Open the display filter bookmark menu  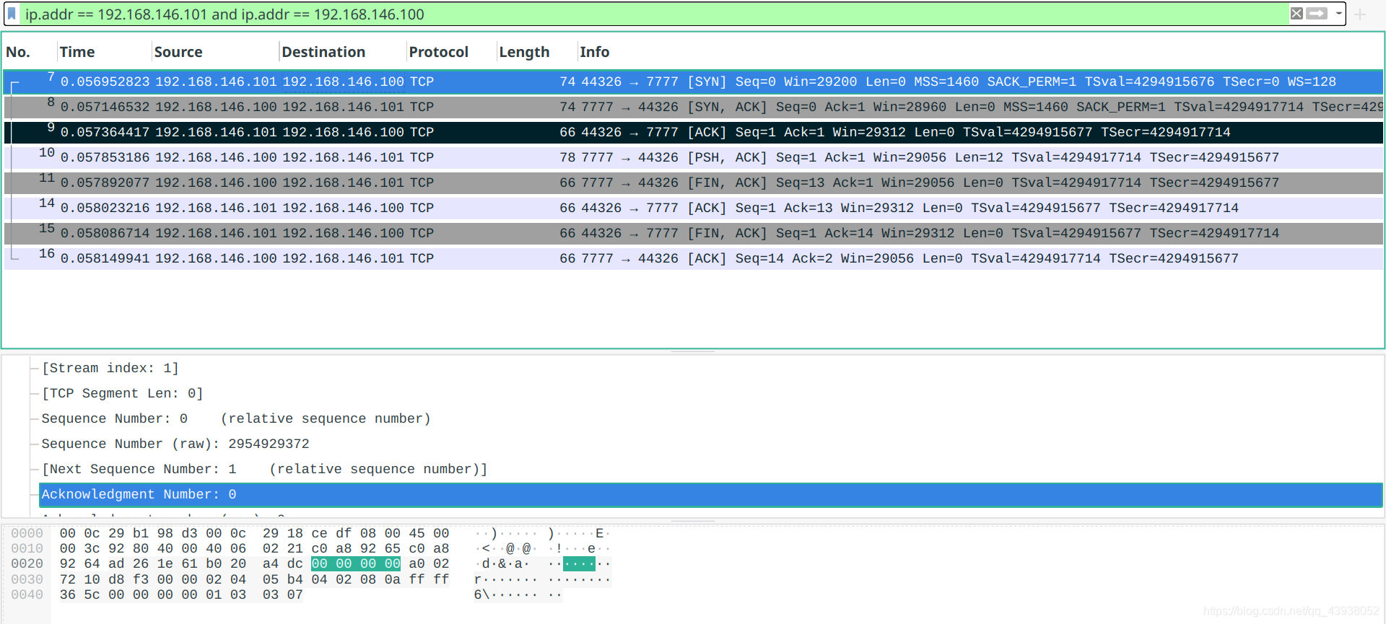pyautogui.click(x=12, y=14)
